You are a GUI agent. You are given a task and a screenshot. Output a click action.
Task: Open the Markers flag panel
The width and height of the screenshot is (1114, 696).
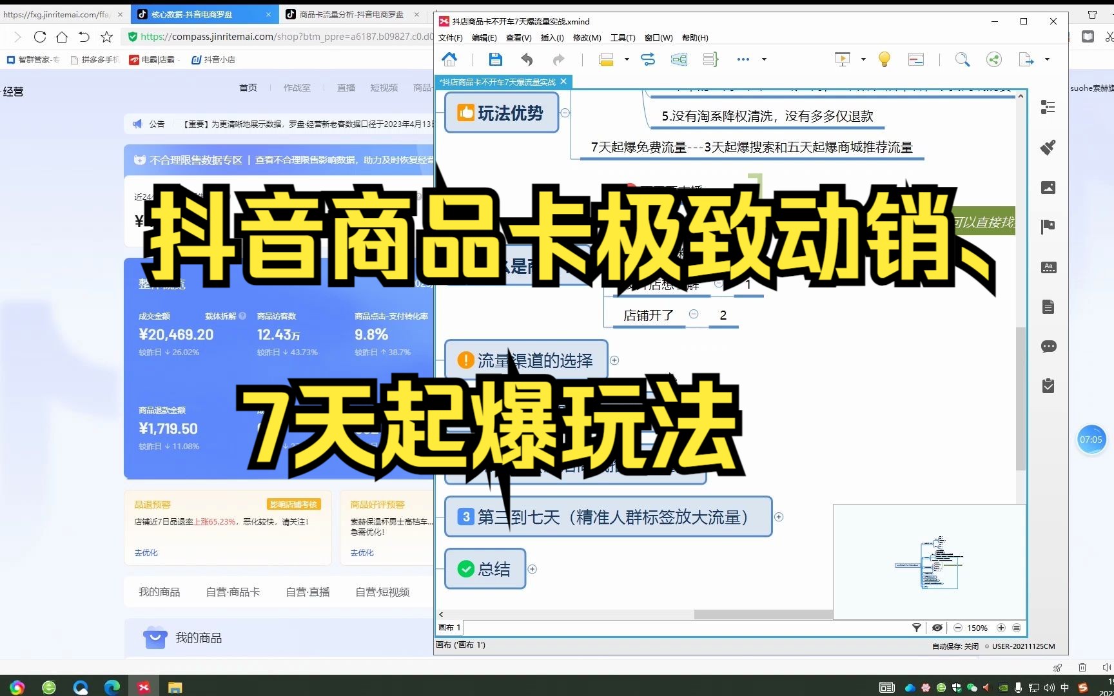(1048, 226)
